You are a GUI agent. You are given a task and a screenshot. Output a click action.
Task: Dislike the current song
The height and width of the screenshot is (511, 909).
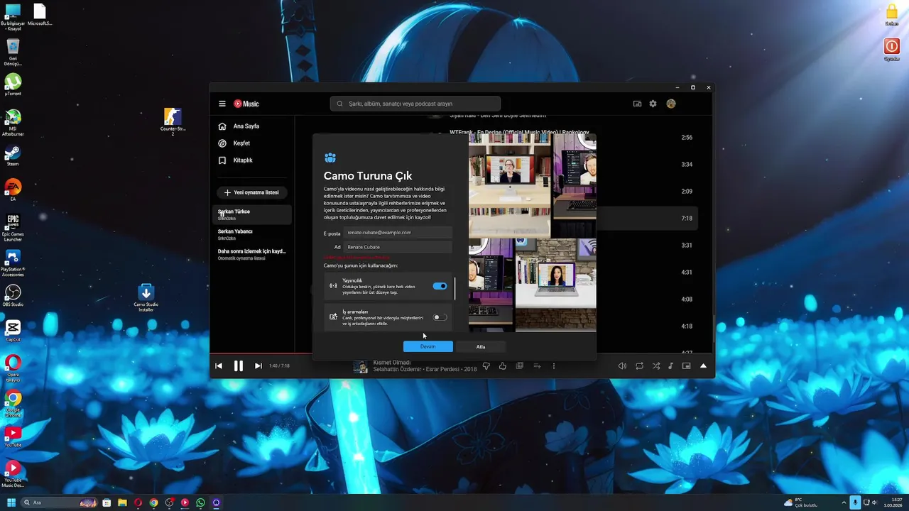point(486,366)
